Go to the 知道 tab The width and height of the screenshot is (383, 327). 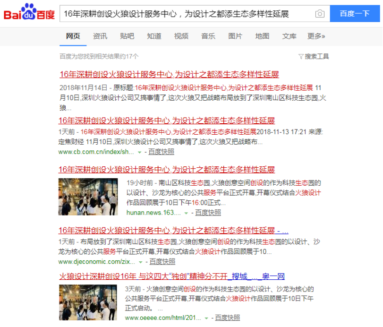click(154, 36)
